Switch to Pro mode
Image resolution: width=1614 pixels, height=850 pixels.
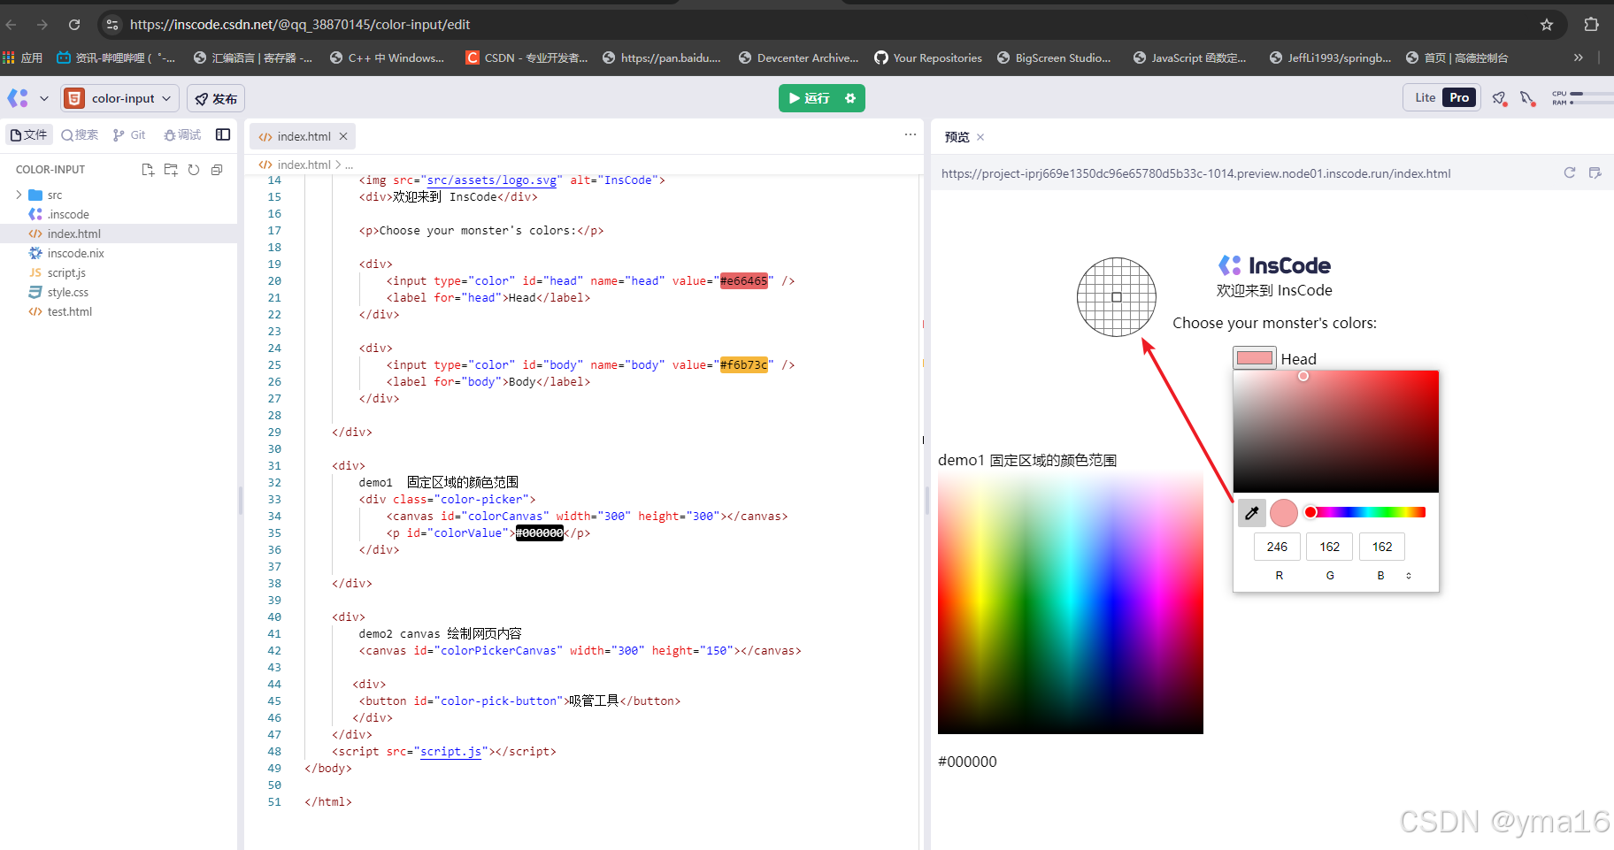point(1459,97)
